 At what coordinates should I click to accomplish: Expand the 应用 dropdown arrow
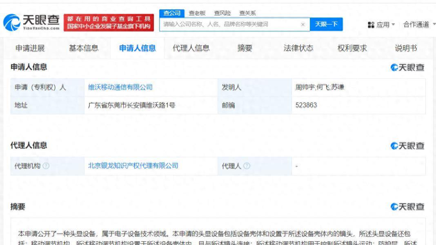[393, 24]
